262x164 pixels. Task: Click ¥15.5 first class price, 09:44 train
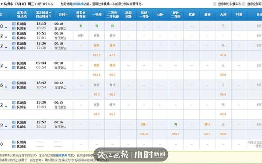pos(97,75)
